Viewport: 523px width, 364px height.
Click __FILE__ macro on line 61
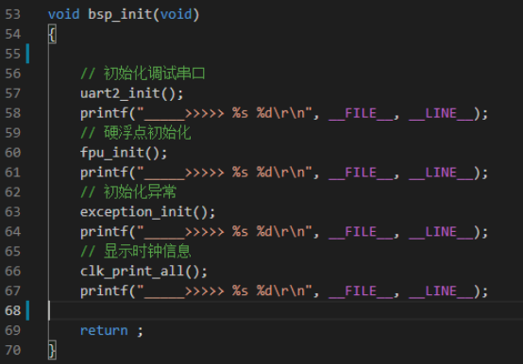coord(361,173)
